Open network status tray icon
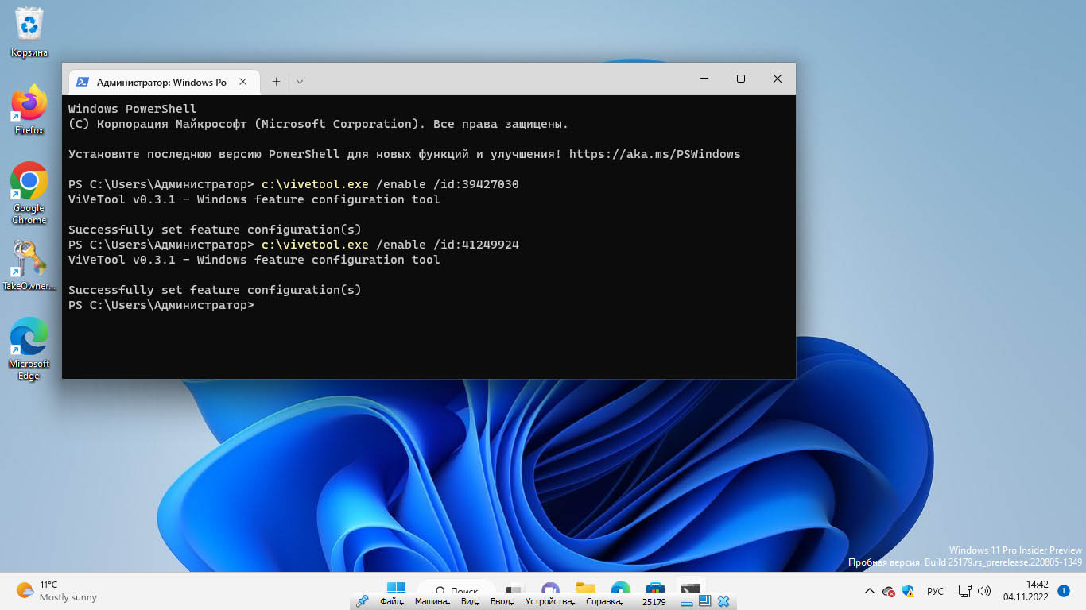The image size is (1086, 610). click(x=964, y=591)
